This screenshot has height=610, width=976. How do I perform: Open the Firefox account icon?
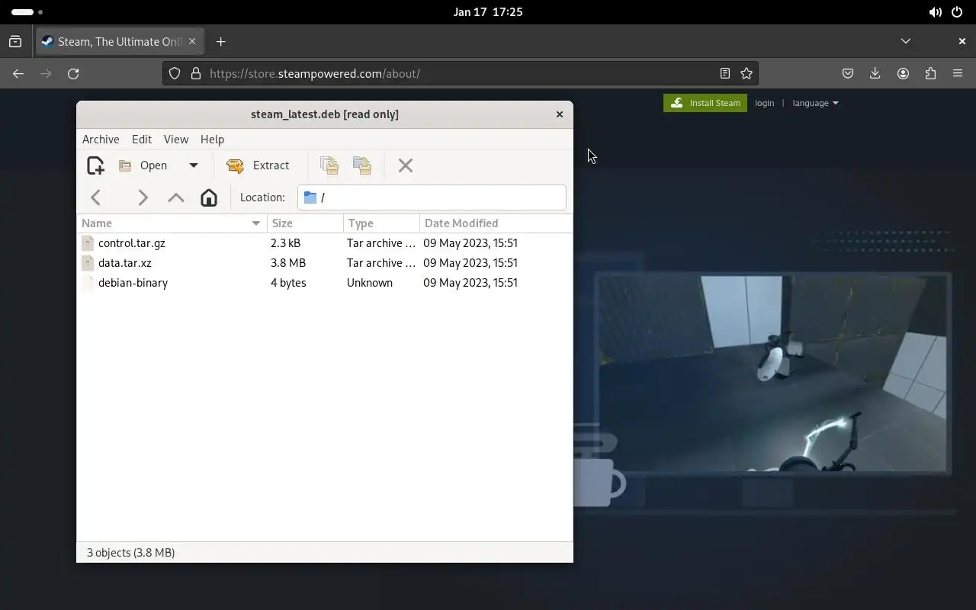[903, 74]
